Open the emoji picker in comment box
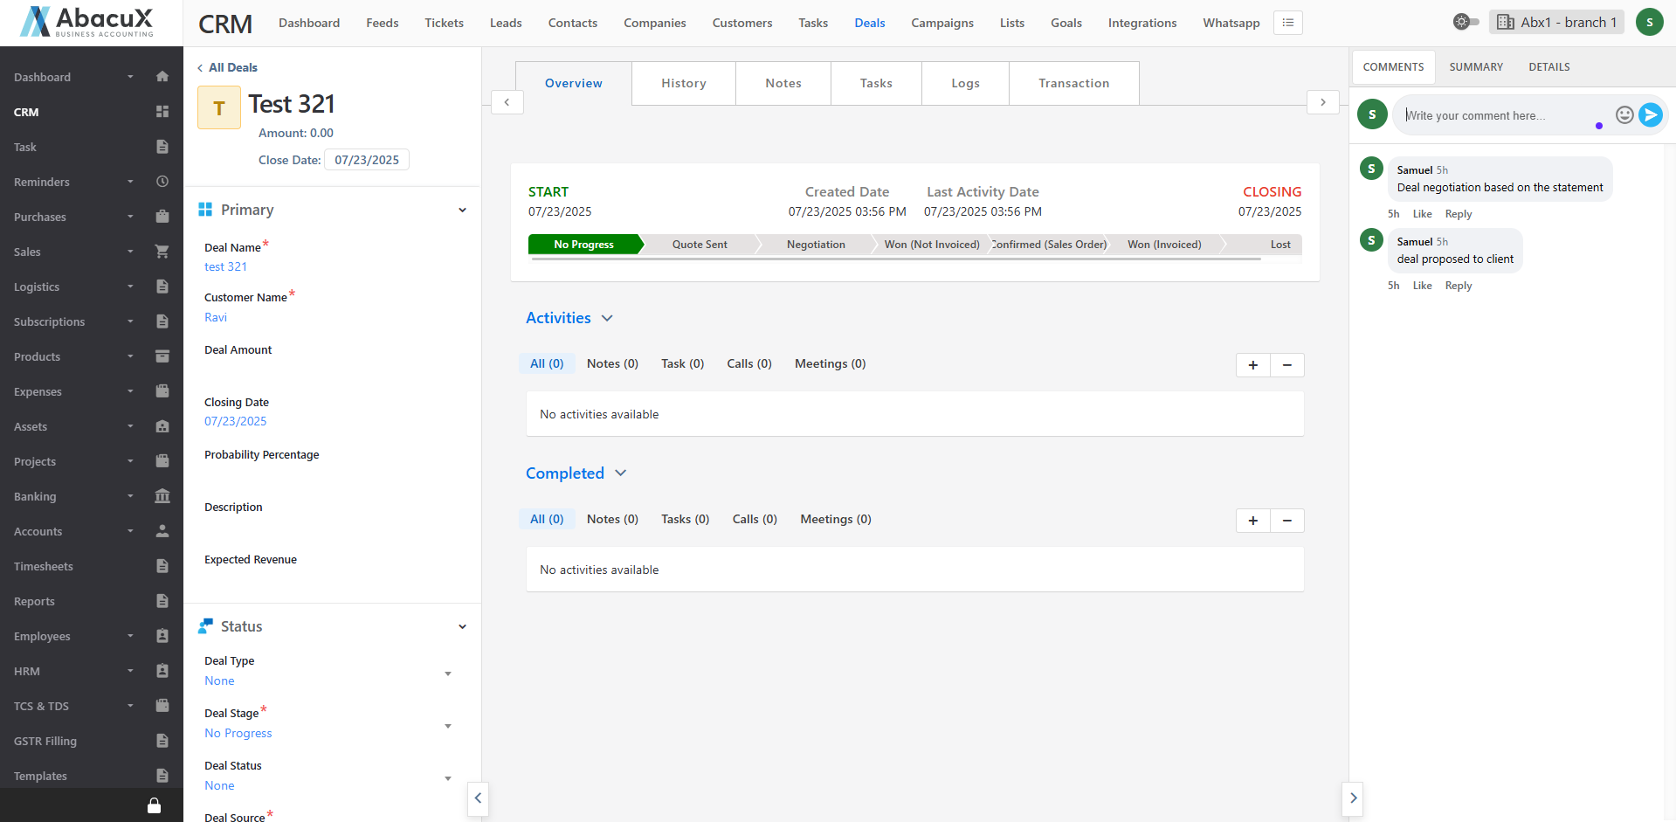 coord(1624,114)
